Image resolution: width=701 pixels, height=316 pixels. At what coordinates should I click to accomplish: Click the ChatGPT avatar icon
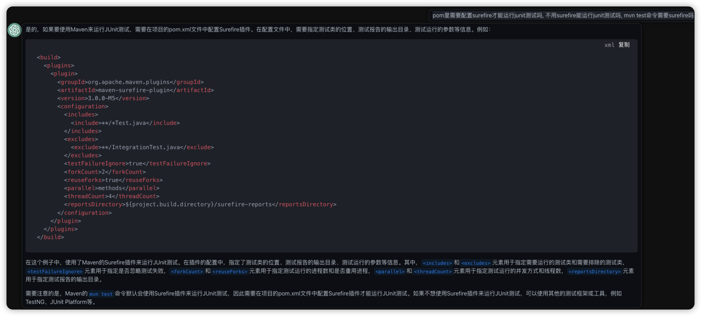(15, 30)
